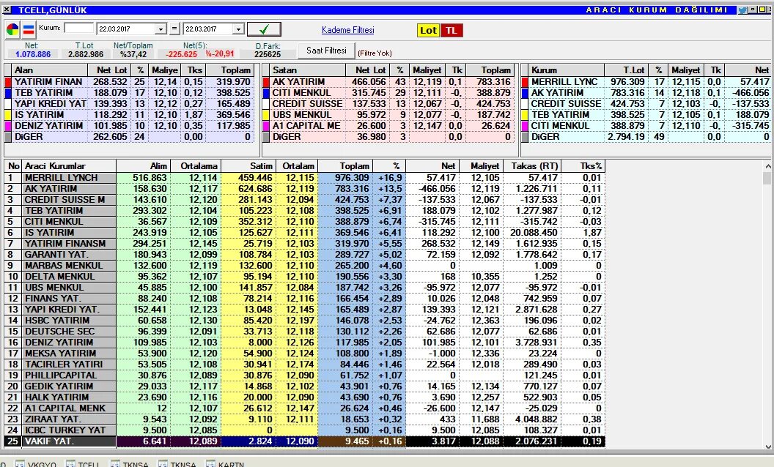Click the T.Lot value 2.882.986
The height and width of the screenshot is (467, 774).
86,54
